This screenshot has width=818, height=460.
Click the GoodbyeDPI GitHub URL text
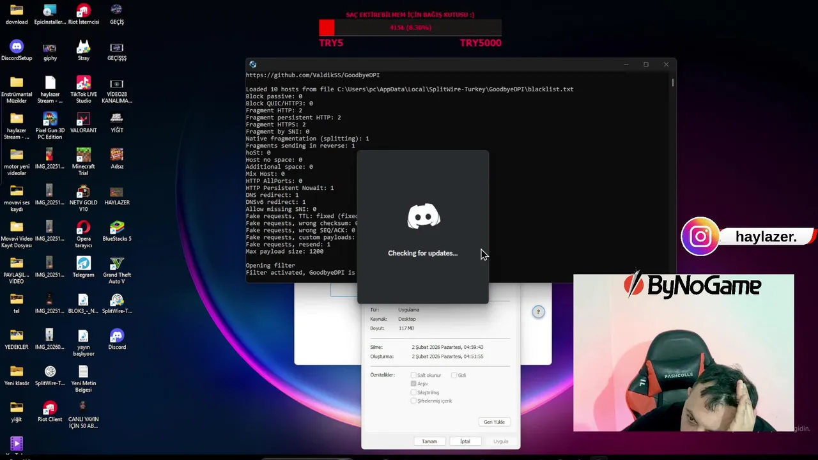313,75
